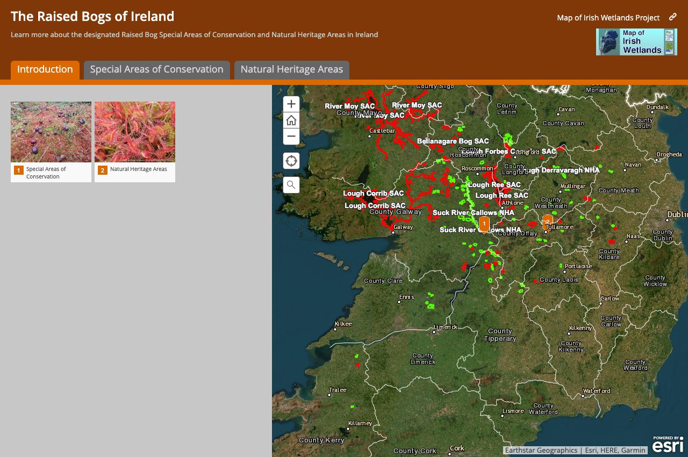
Task: Click the Bellanagare Bog SAC map label
Action: click(453, 141)
